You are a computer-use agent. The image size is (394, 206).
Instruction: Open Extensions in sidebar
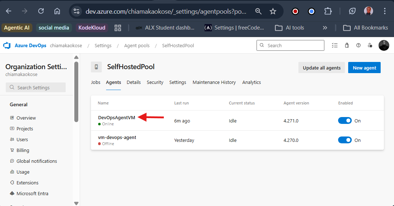[27, 183]
